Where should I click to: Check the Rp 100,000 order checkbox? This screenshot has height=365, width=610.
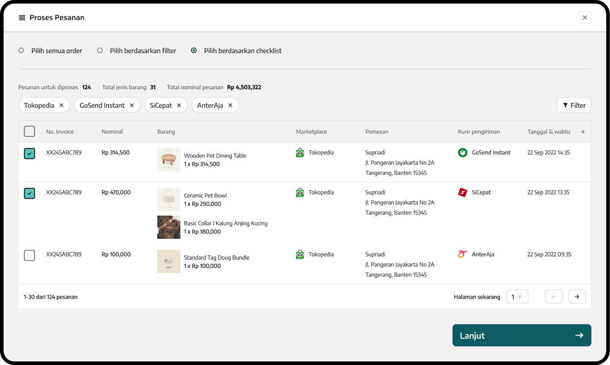click(30, 255)
